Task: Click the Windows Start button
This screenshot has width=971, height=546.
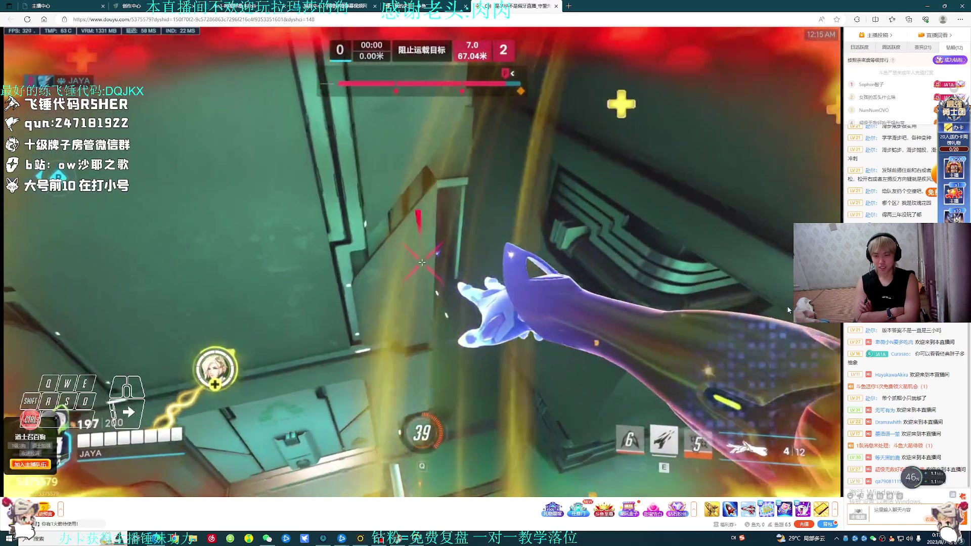Action: (x=9, y=538)
